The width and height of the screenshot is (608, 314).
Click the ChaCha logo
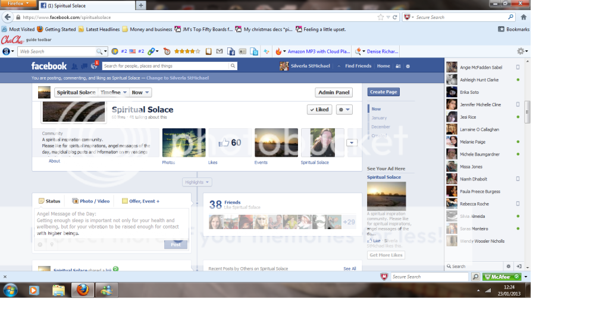click(x=12, y=39)
